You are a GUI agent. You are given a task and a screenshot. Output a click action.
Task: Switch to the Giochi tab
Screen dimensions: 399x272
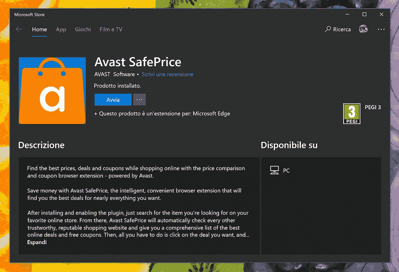(83, 29)
